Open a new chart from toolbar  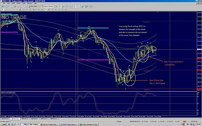3,6
